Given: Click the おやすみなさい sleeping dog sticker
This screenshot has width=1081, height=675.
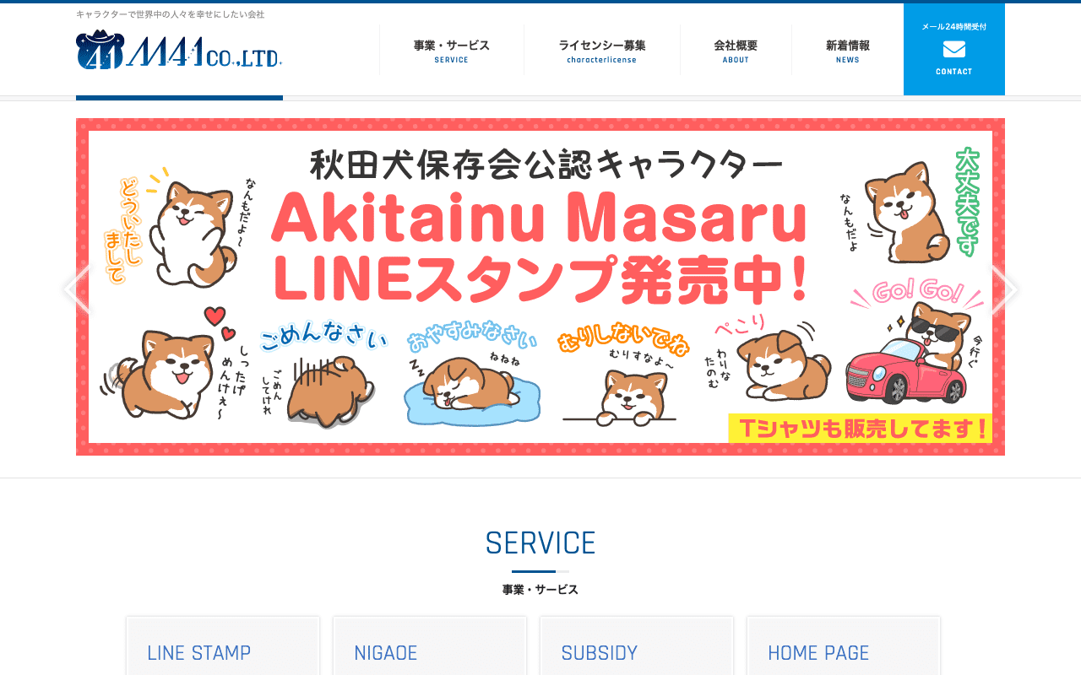Looking at the screenshot, I should point(471,376).
